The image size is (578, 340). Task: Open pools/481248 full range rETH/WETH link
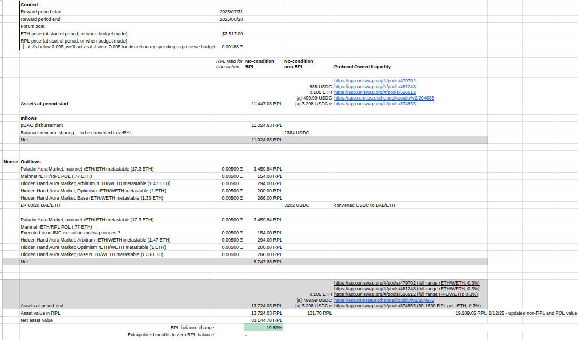pos(407,289)
